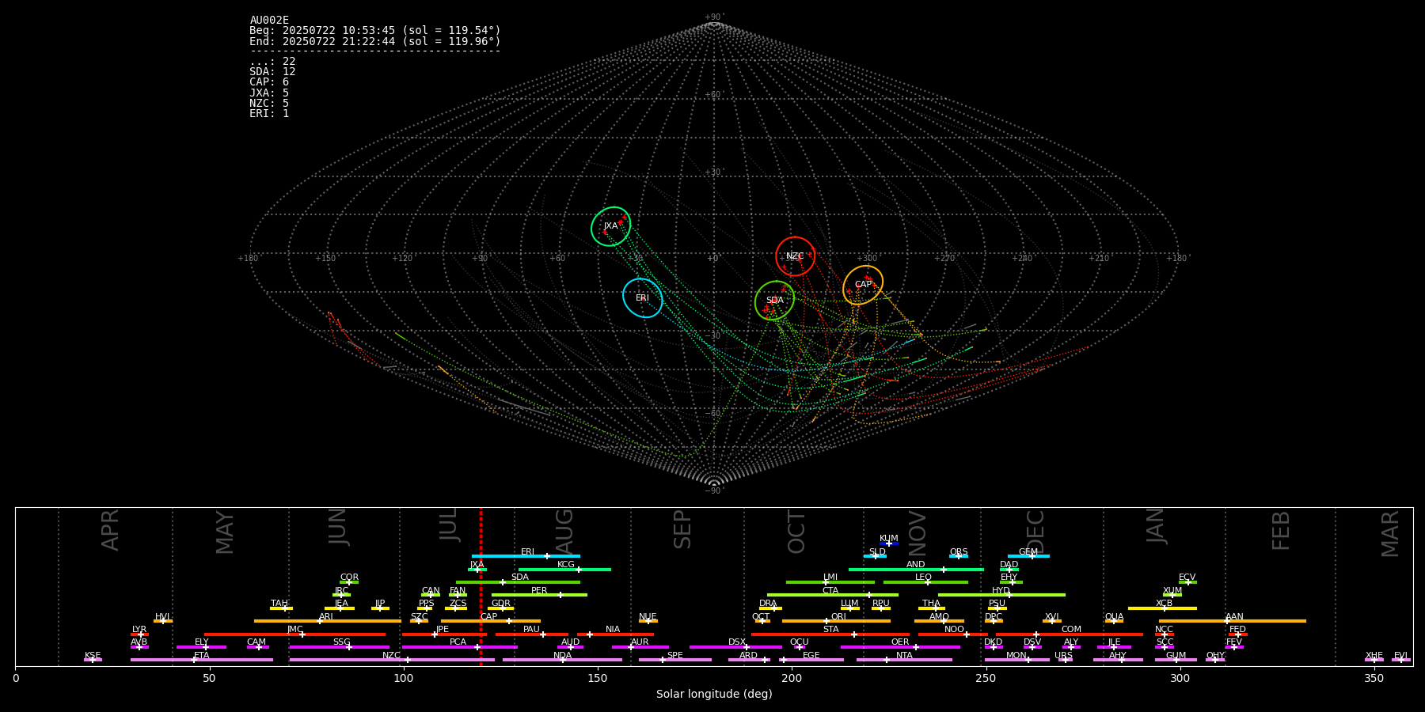Click the SPE shower bar in timeline

675,660
